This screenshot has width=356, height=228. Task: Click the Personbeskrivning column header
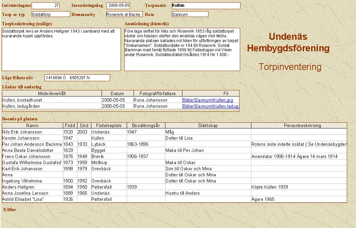click(302, 125)
